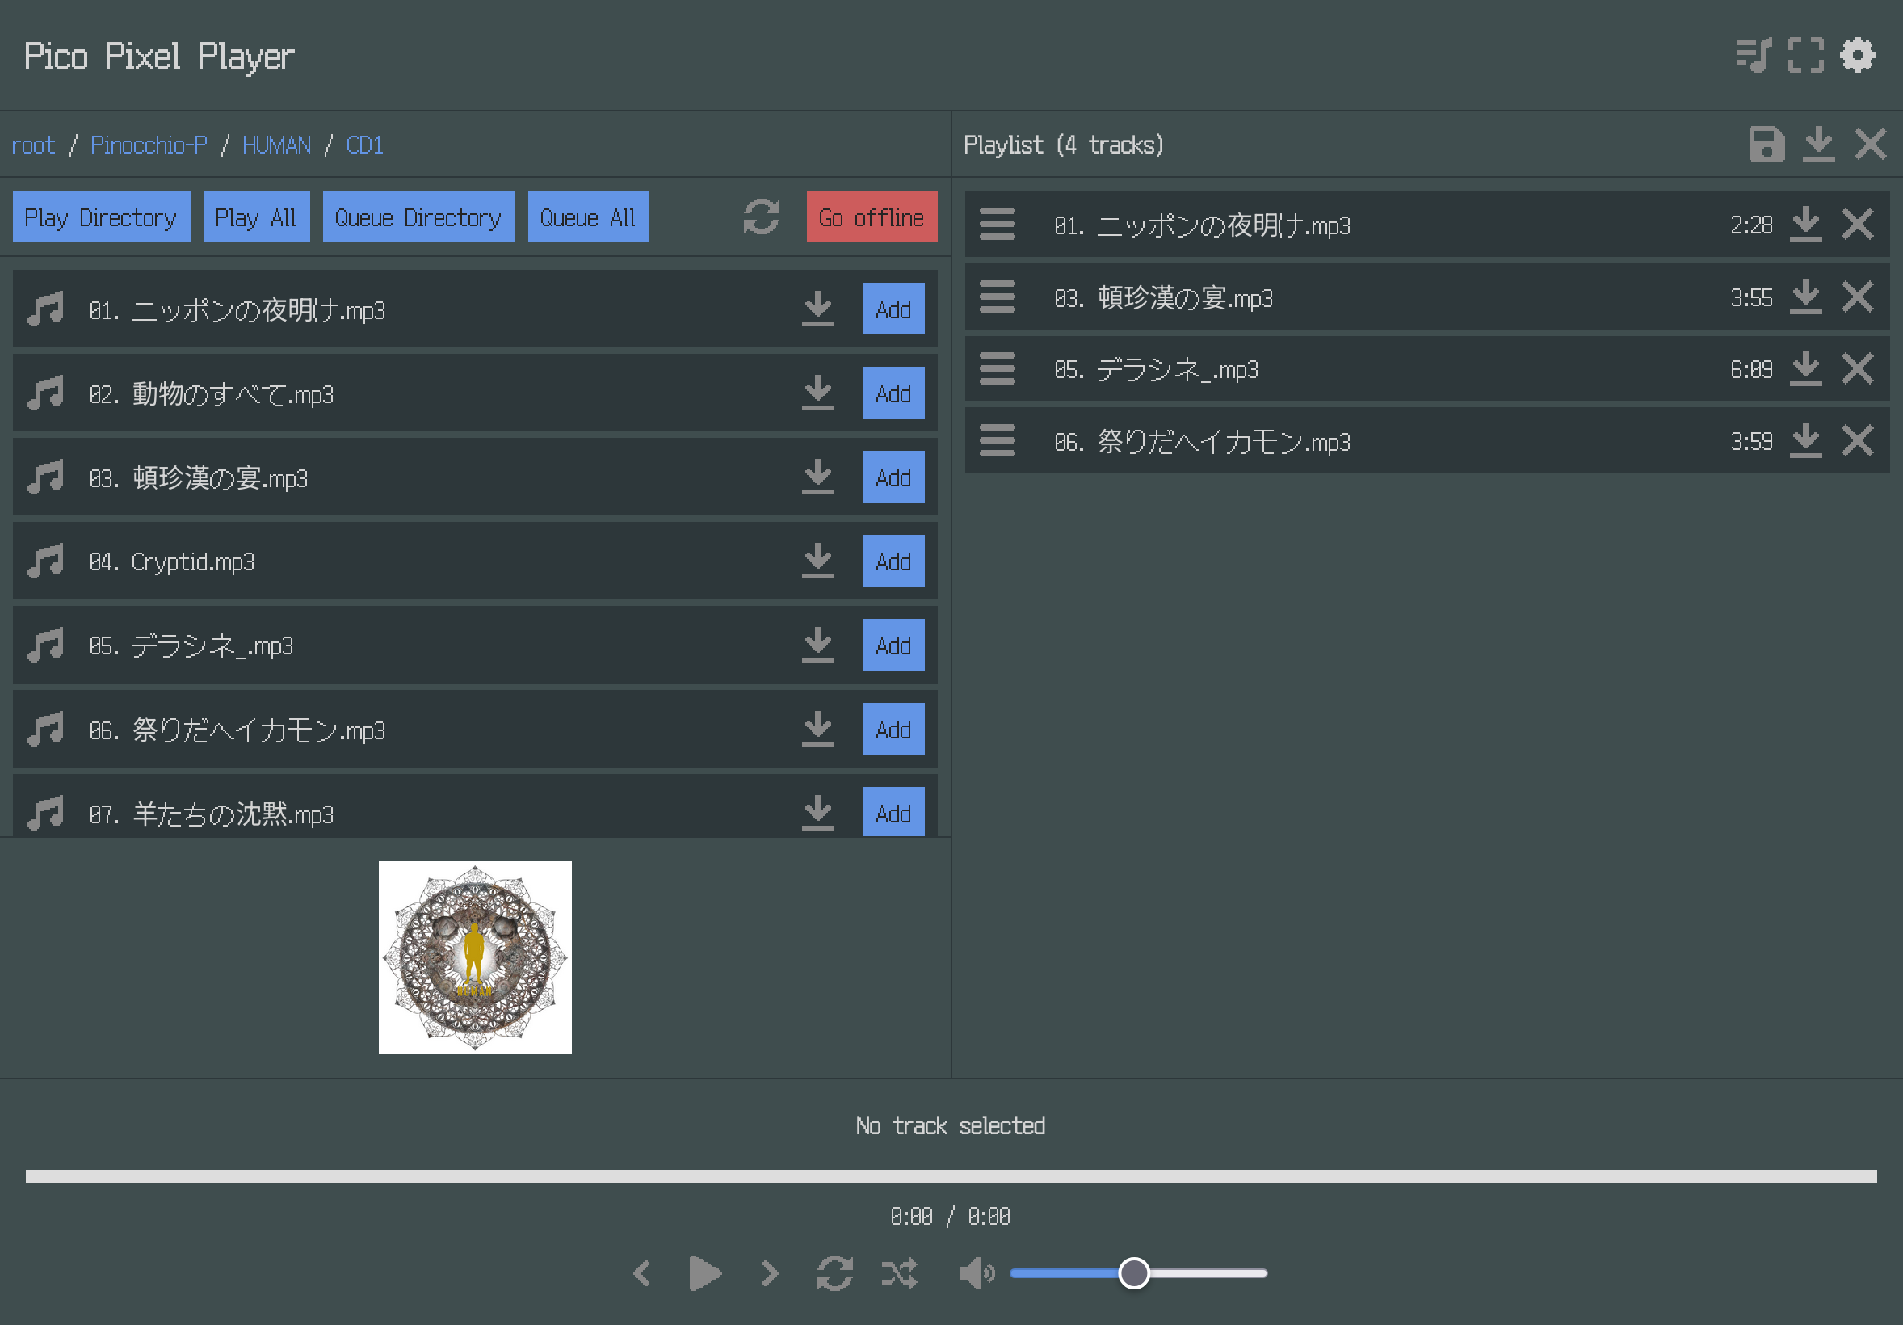Viewport: 1903px width, 1325px height.
Task: Refresh the directory listing
Action: click(761, 217)
